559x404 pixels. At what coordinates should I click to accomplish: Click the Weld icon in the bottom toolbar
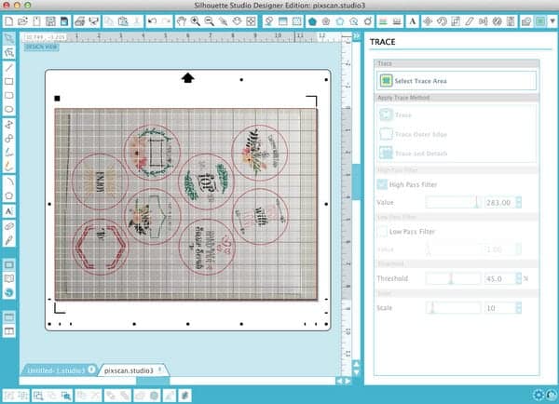click(140, 396)
